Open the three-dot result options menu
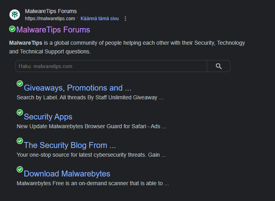275x201 pixels. [126, 19]
